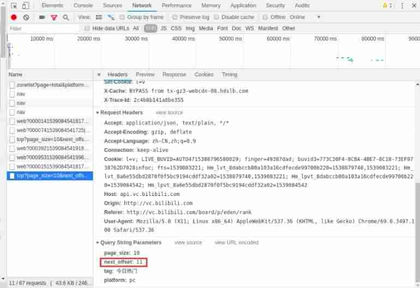Open the DevTools three-dot menu
Image resolution: width=420 pixels, height=288 pixels.
(402, 5)
